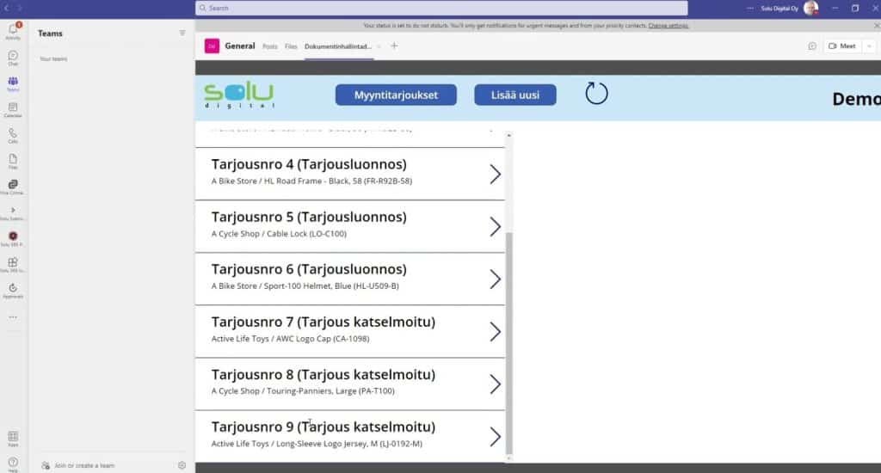Go back using the history back arrow
The height and width of the screenshot is (473, 881).
tap(7, 8)
